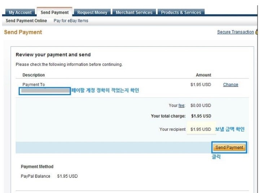Click the orange Send Payment page heading
Image resolution: width=267 pixels, height=193 pixels.
point(23,32)
